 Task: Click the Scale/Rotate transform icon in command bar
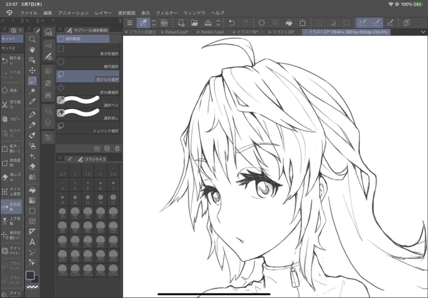tap(303, 23)
